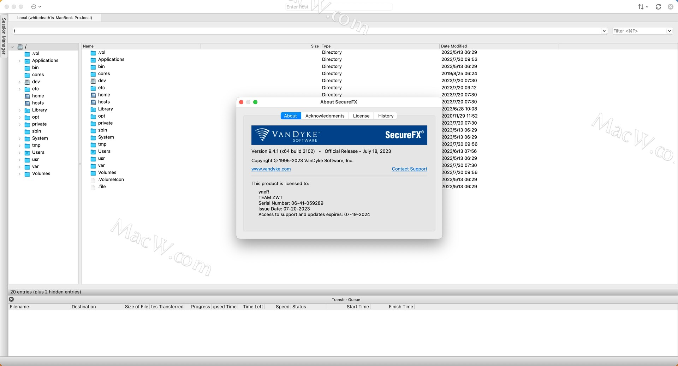Screen dimensions: 678x366
Task: Collapse the root / tree node
Action: pos(12,47)
